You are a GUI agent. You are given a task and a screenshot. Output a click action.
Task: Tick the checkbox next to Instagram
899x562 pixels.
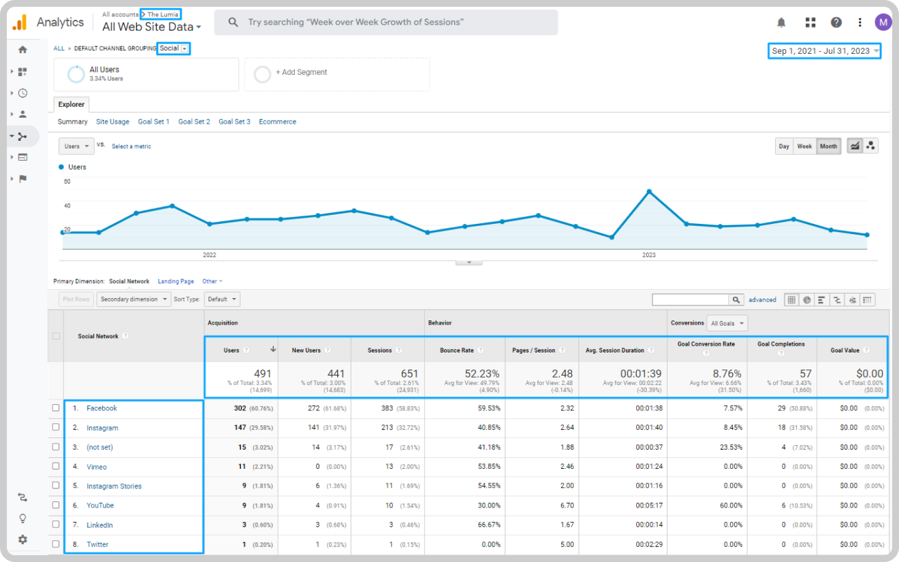pos(56,427)
